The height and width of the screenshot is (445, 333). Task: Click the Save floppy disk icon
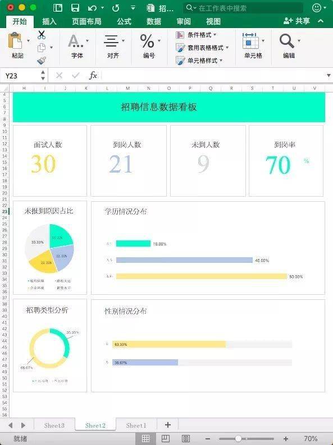coord(75,8)
